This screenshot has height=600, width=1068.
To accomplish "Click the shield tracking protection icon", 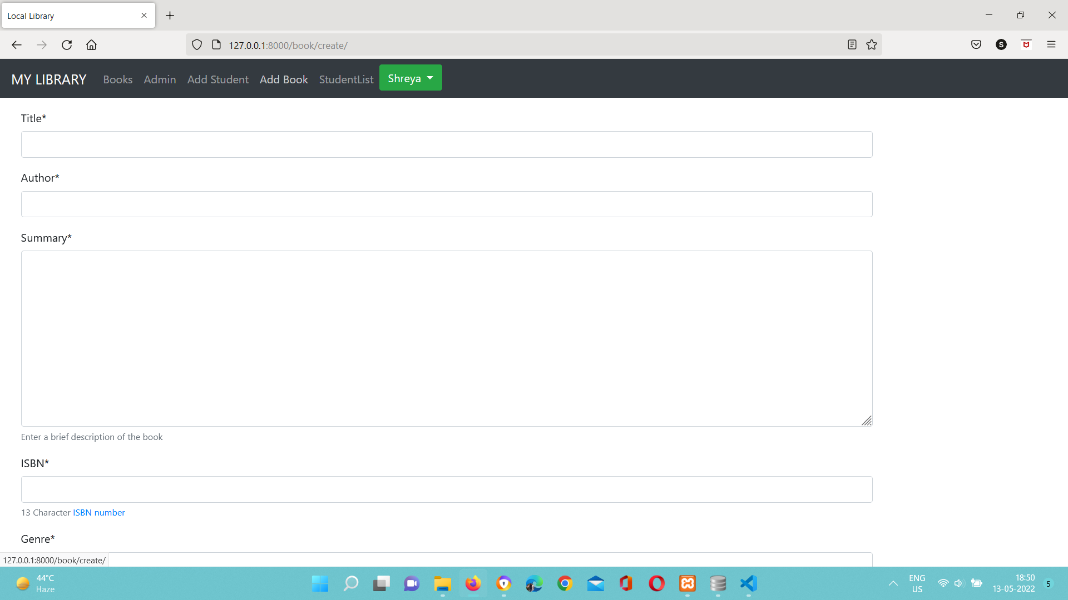I will coord(197,45).
